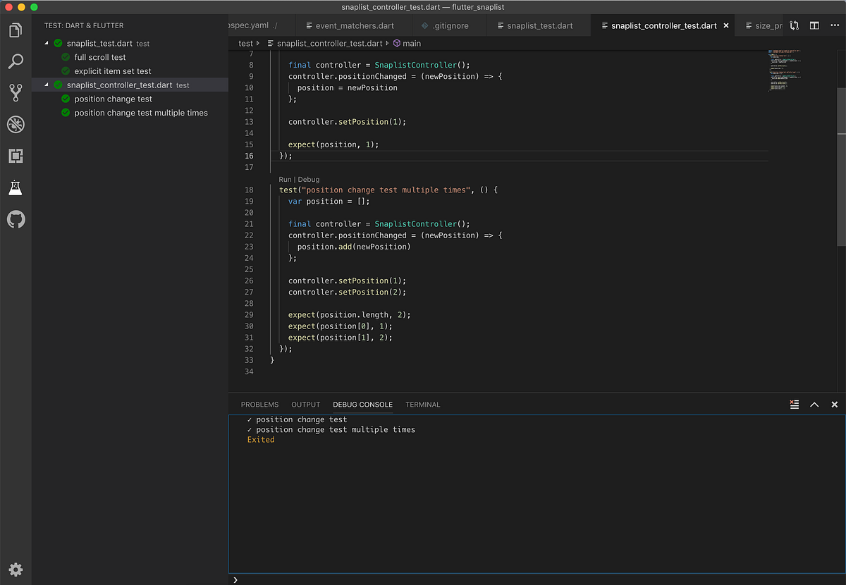This screenshot has height=585, width=846.
Task: Switch to the PROBLEMS panel tab
Action: coord(259,405)
